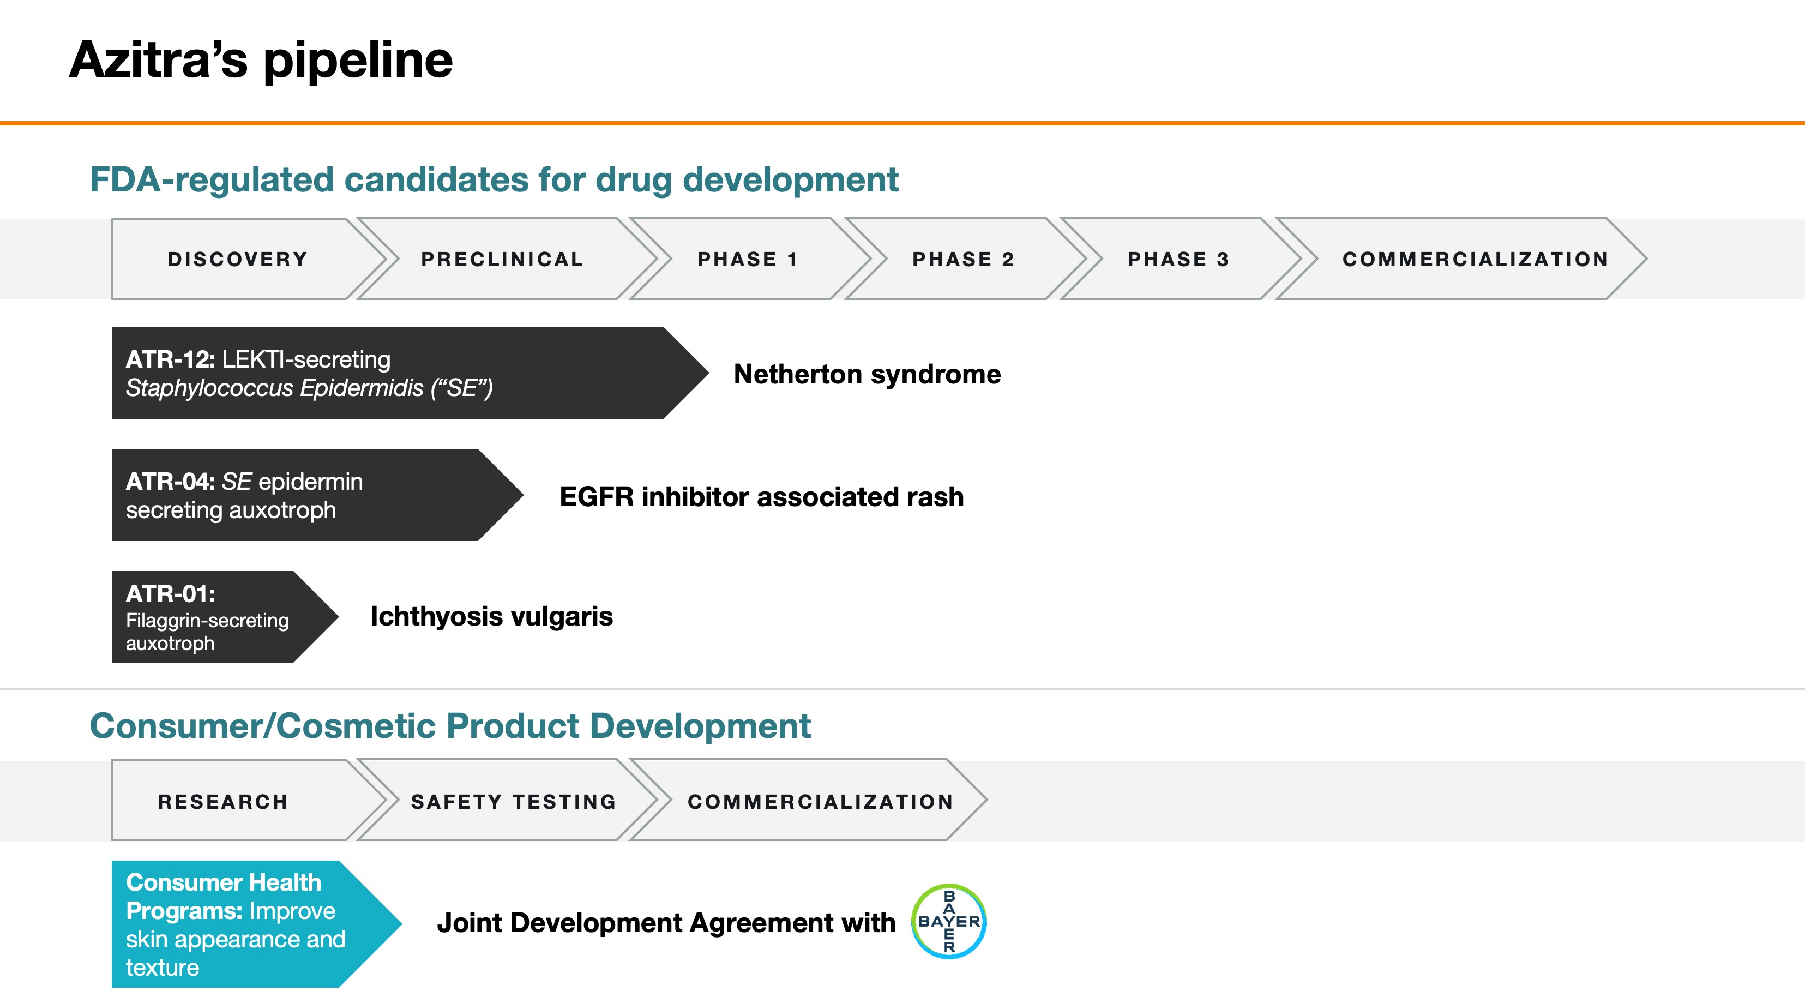Screen dimensions: 1805x997
Task: Click the Azitra's pipeline title
Action: [261, 59]
